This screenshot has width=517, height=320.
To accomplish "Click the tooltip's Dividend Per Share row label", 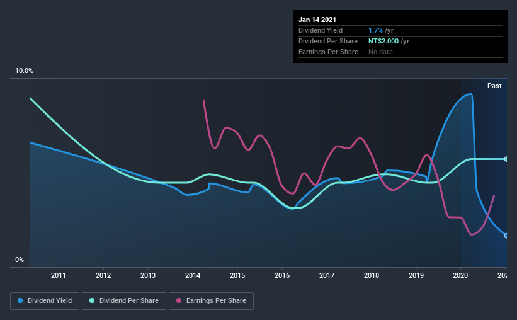I will click(x=328, y=41).
